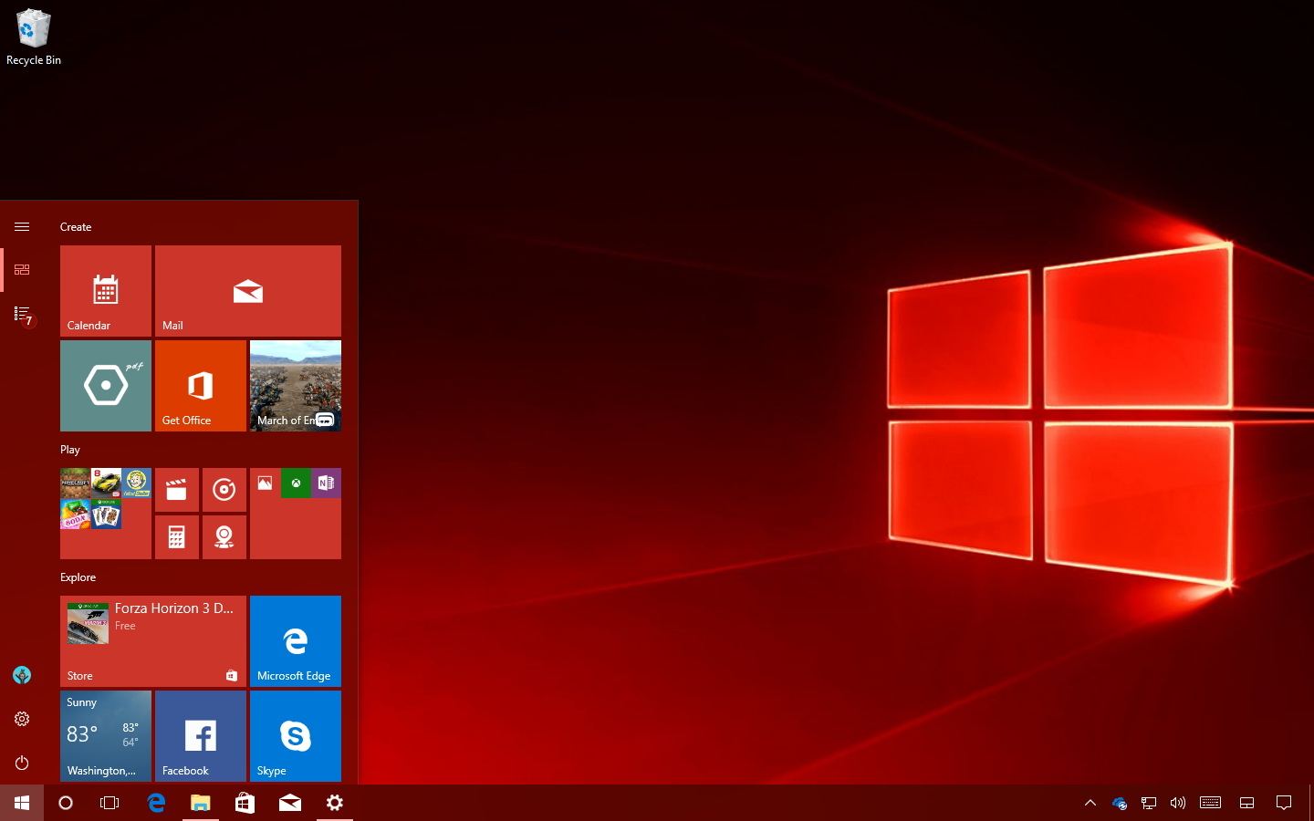1314x821 pixels.
Task: Switch to the pinned tiles view
Action: click(22, 270)
